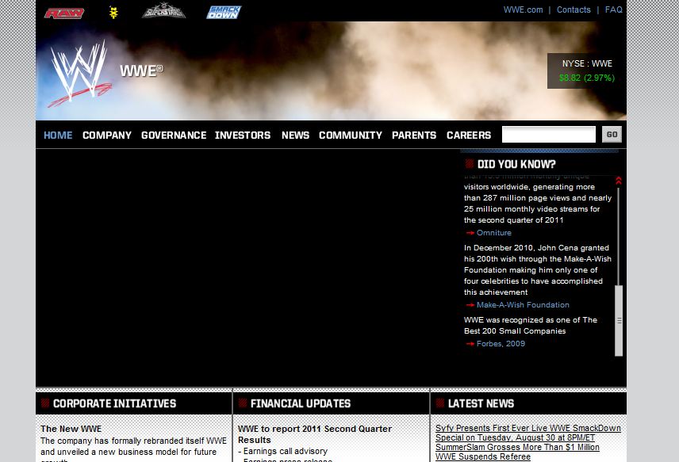Screen dimensions: 679x462
Task: Open the GOVERNANCE menu item
Action: pyautogui.click(x=174, y=136)
